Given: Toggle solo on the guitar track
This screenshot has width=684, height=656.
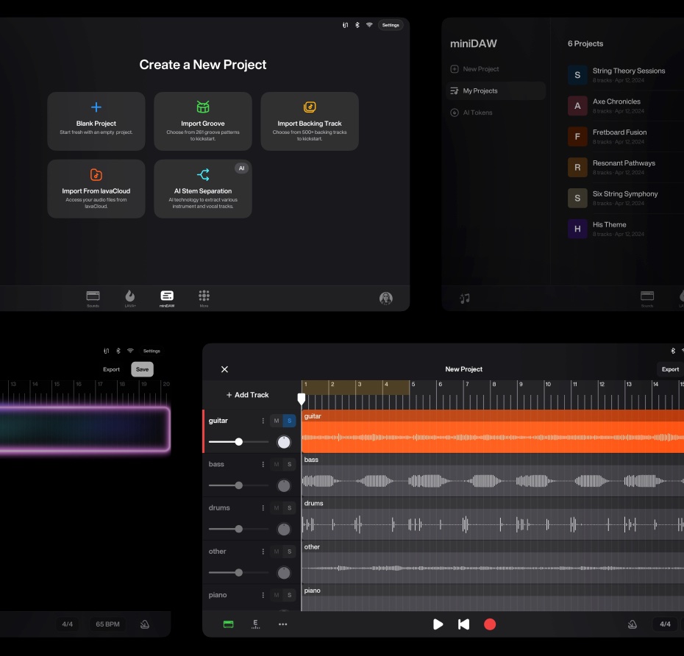Looking at the screenshot, I should [289, 421].
